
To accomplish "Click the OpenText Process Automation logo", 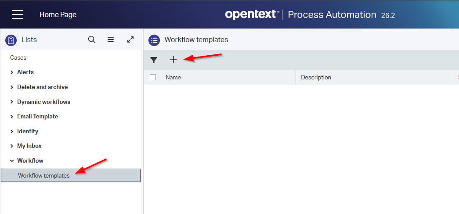I will tap(300, 14).
